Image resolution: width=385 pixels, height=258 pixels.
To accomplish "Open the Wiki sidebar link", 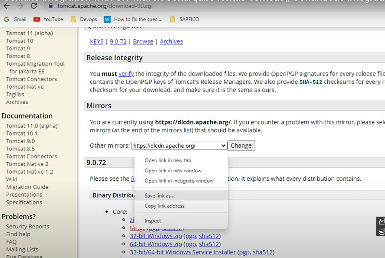I will coord(11,179).
